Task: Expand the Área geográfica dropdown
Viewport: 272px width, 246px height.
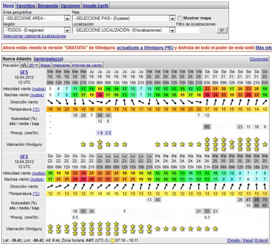Action: point(37,18)
